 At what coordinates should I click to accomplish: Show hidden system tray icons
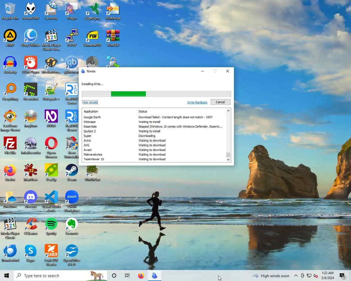tap(296, 276)
